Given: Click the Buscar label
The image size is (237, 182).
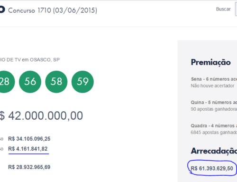Looking at the screenshot, I should (x=223, y=9).
